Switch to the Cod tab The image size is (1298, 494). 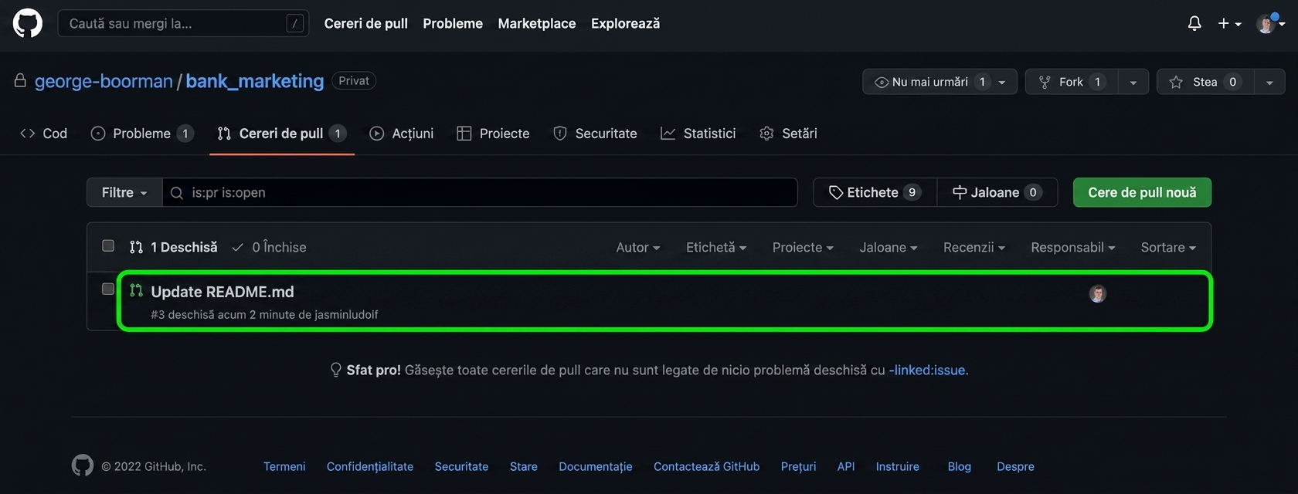[44, 134]
